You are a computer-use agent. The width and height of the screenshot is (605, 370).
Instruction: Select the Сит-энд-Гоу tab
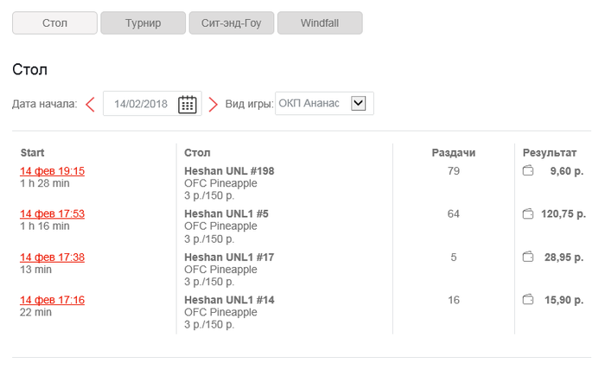[232, 22]
